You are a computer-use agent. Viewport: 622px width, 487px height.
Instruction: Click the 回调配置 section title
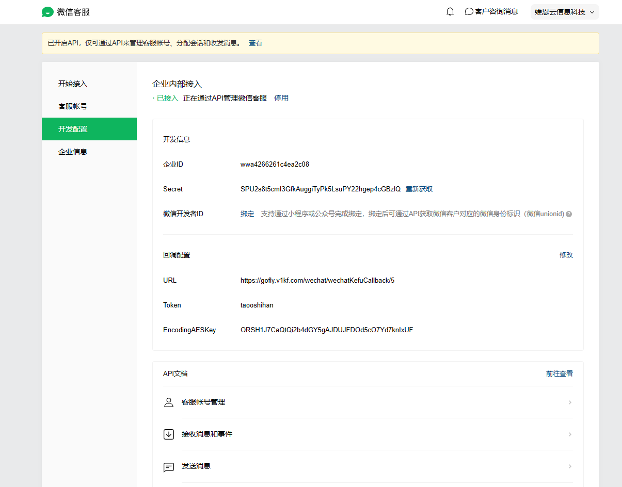pyautogui.click(x=177, y=255)
